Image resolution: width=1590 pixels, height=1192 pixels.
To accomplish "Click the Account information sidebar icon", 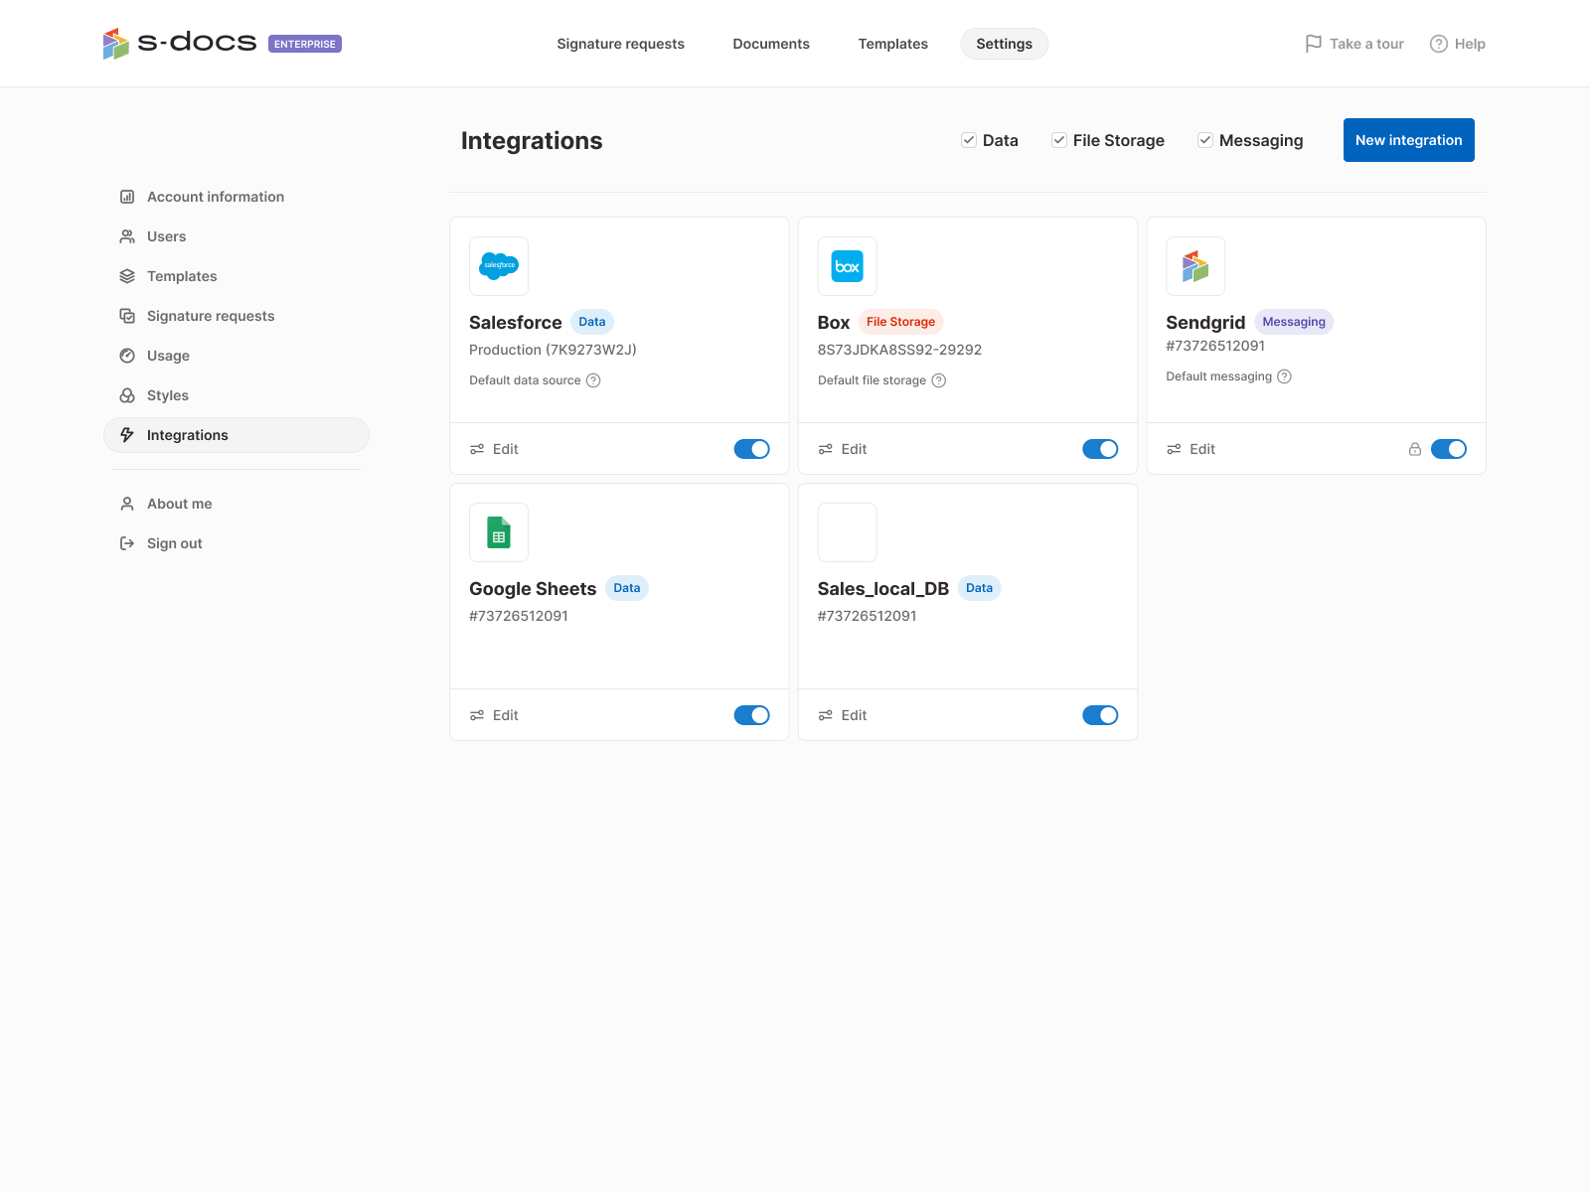I will click(127, 197).
